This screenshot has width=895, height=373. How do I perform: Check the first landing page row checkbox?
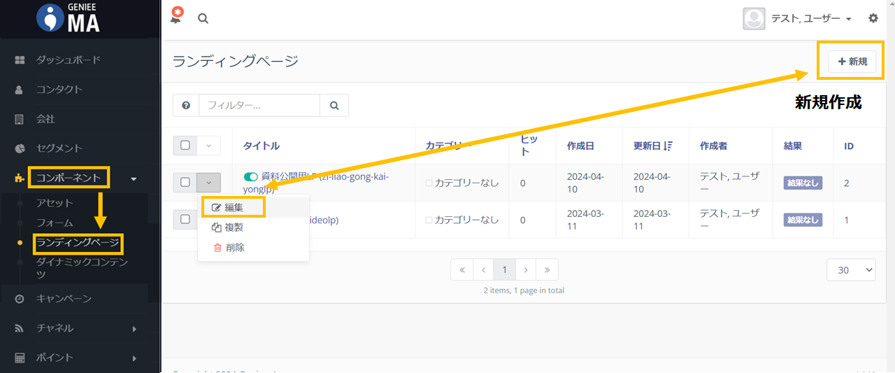185,182
